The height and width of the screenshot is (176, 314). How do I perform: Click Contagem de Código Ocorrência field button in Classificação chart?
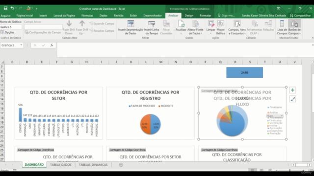[219, 150]
